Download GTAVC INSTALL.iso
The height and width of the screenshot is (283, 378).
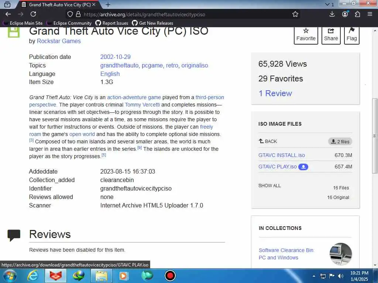(282, 155)
